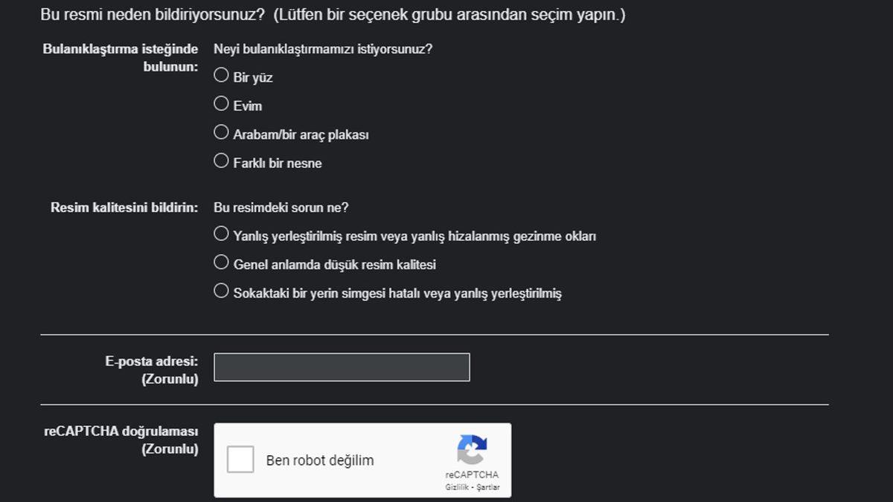Screen dimensions: 893x502
Task: Select the "Bir yüz" radio button
Action: tap(221, 74)
